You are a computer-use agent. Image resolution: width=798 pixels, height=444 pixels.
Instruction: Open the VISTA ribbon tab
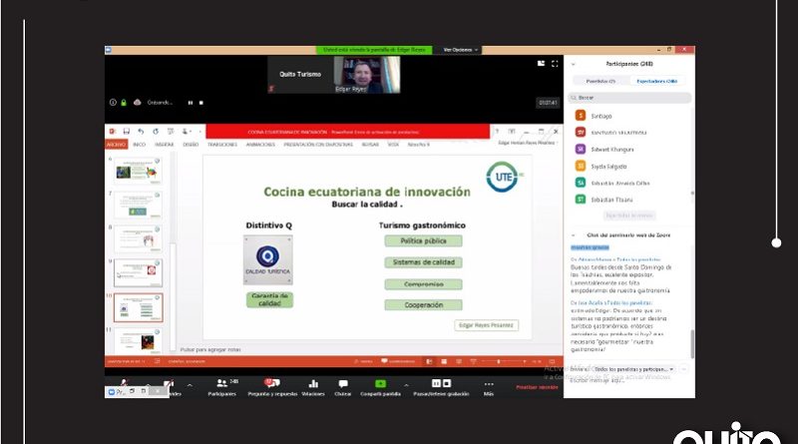393,145
